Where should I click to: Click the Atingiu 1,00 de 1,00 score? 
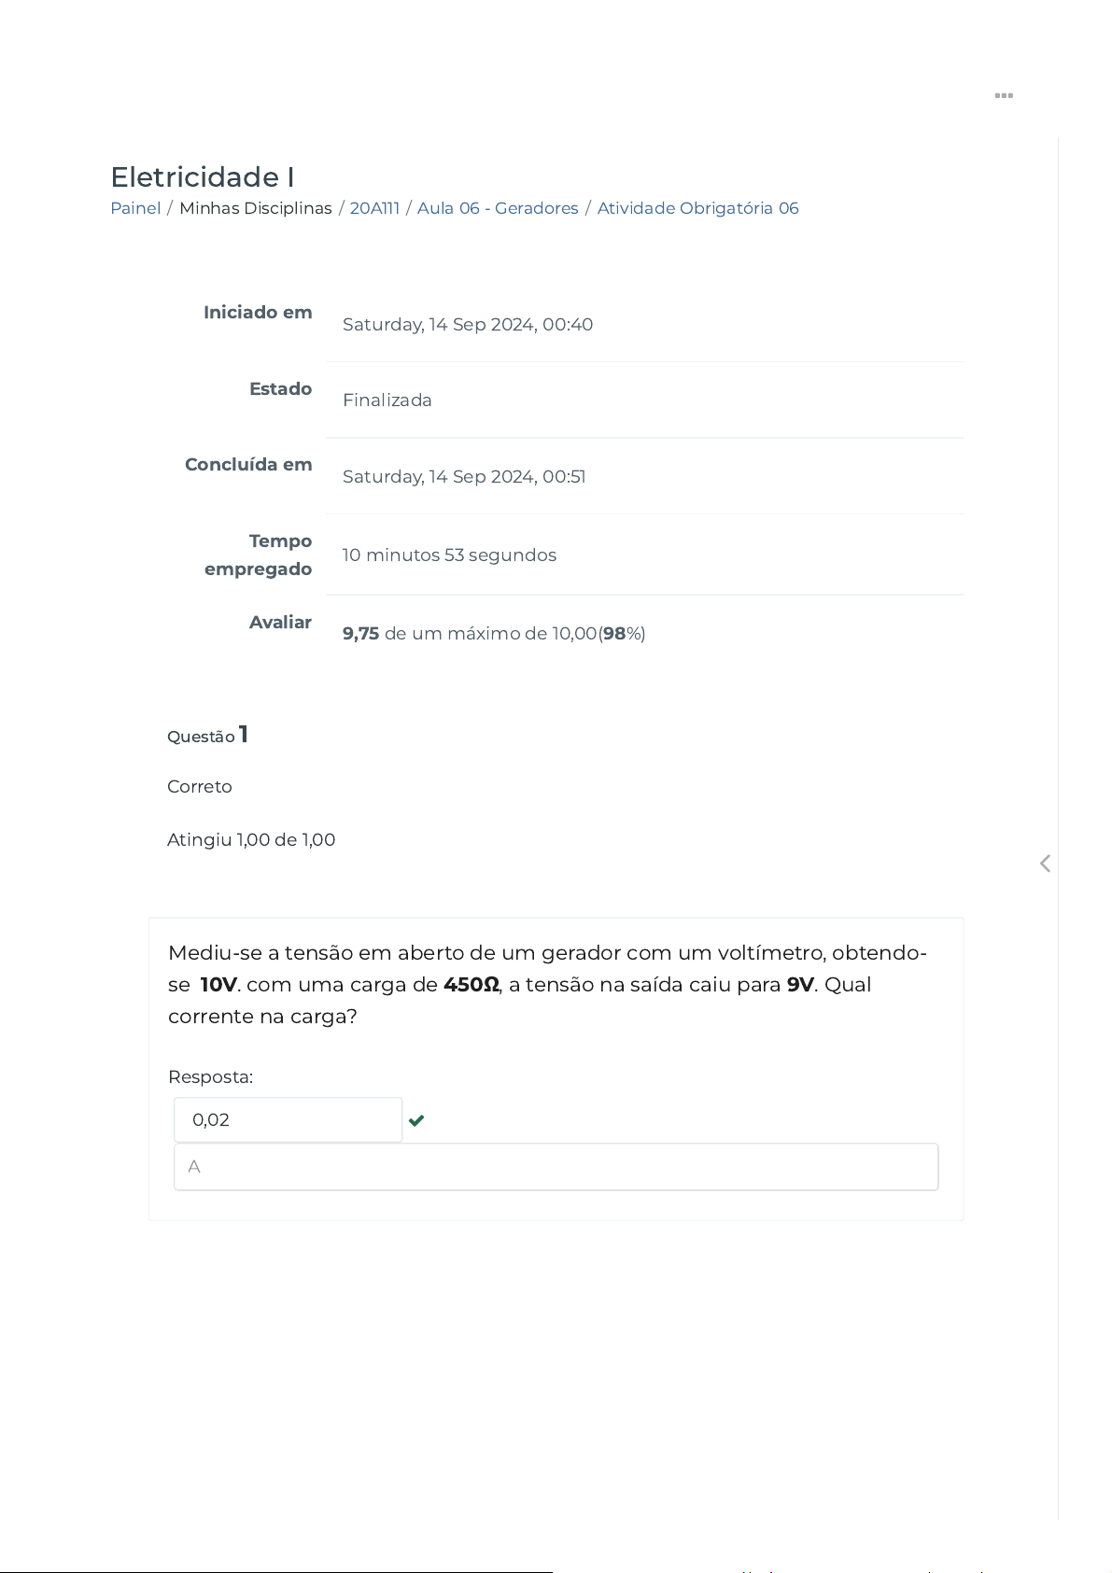click(x=251, y=840)
